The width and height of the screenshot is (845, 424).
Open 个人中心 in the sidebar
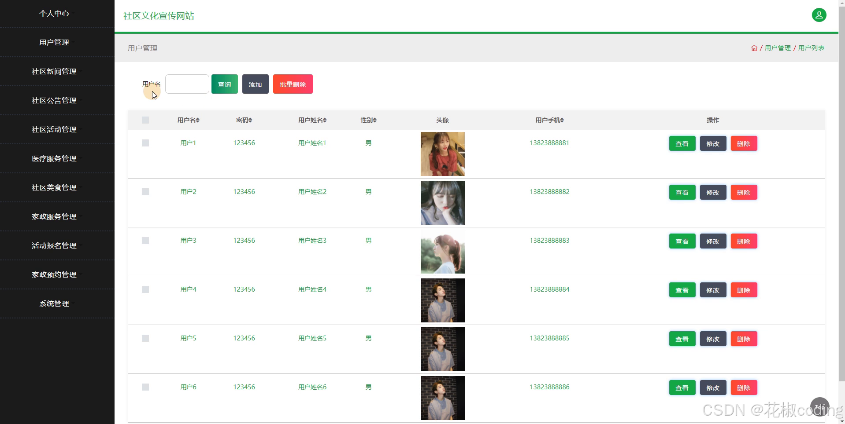[x=57, y=14]
